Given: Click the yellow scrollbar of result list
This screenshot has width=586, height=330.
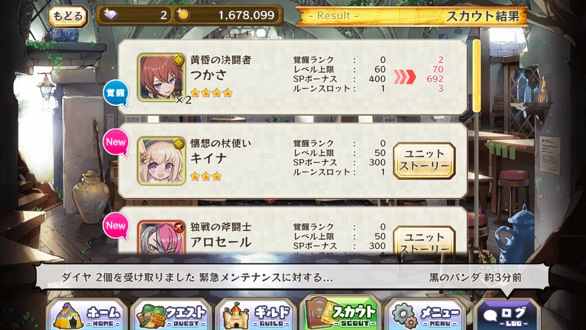Looking at the screenshot, I should point(477,76).
